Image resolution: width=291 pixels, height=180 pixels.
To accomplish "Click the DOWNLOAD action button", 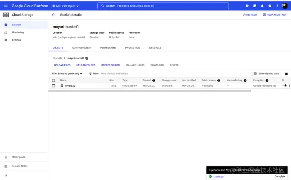I will point(157,65).
